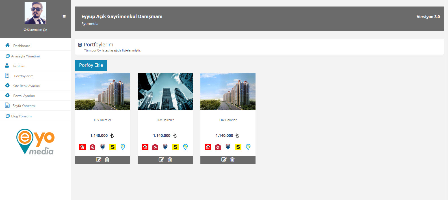Click the gear icon beside Site Renk Ayarları

click(x=7, y=85)
